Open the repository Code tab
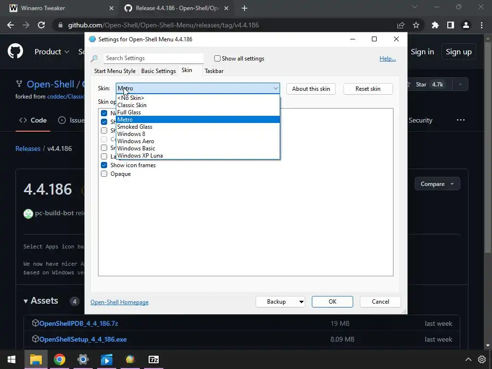This screenshot has width=492, height=369. 33,120
